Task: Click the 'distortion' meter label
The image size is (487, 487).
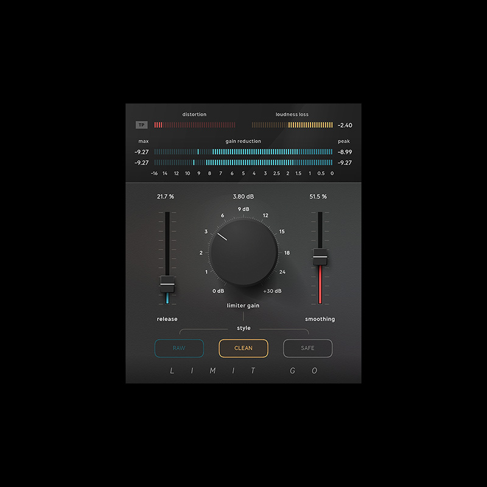Action: click(194, 114)
